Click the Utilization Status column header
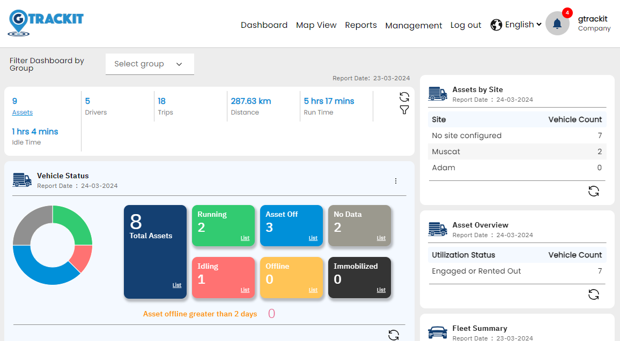 (463, 255)
